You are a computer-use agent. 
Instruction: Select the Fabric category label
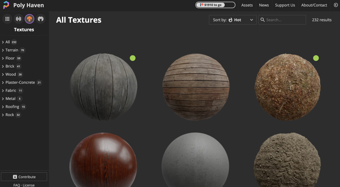pyautogui.click(x=11, y=91)
